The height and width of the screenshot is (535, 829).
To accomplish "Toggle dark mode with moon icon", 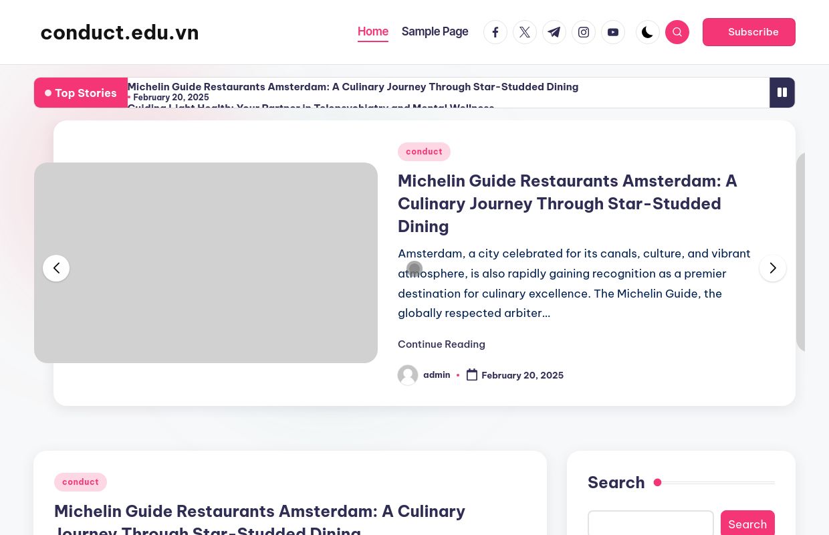I will (x=648, y=32).
